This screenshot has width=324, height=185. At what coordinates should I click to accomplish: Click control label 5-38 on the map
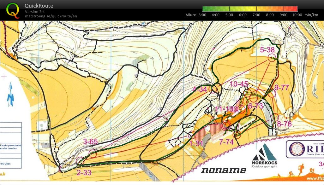click(x=267, y=50)
